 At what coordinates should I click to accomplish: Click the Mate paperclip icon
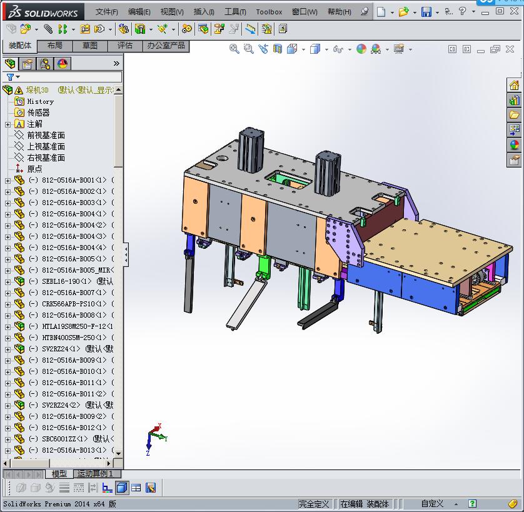click(48, 29)
